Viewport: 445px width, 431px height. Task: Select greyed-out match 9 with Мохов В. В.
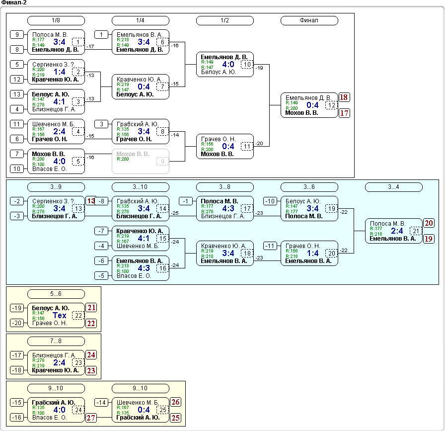tap(140, 161)
